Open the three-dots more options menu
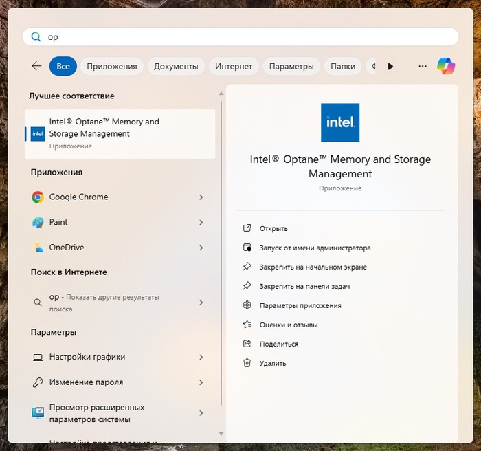The width and height of the screenshot is (481, 451). click(x=423, y=66)
